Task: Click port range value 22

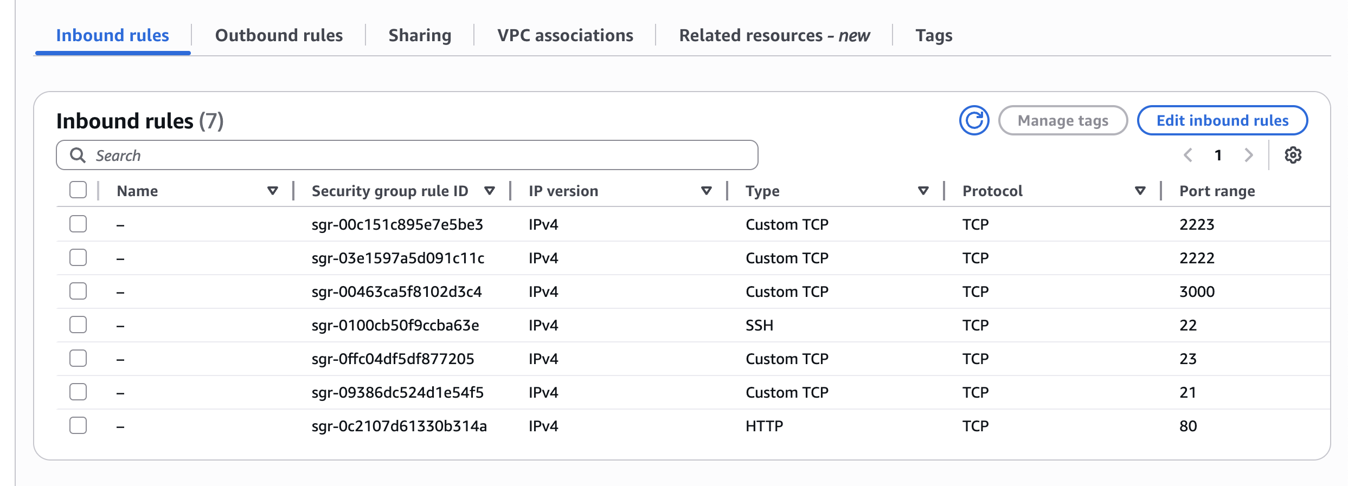Action: click(1188, 325)
